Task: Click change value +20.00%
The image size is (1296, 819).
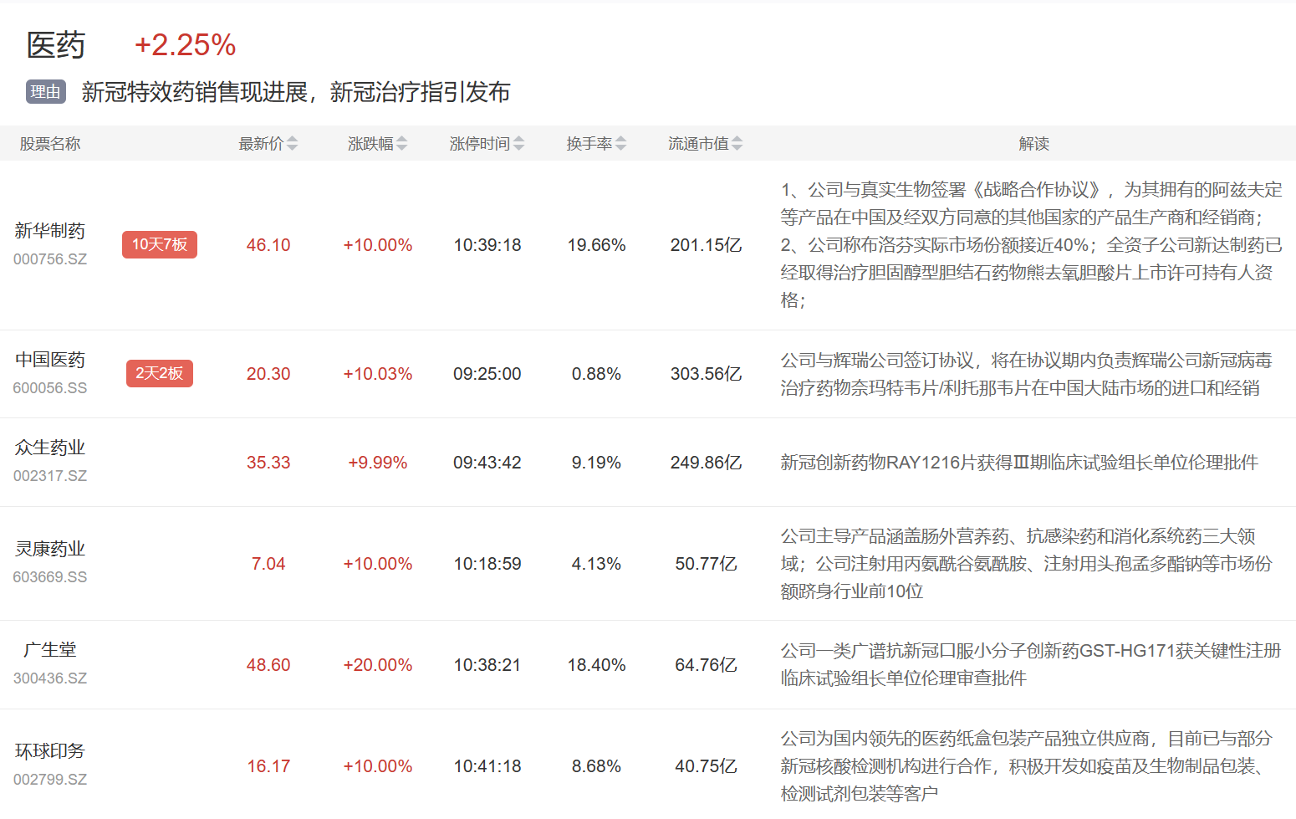Action: [378, 665]
